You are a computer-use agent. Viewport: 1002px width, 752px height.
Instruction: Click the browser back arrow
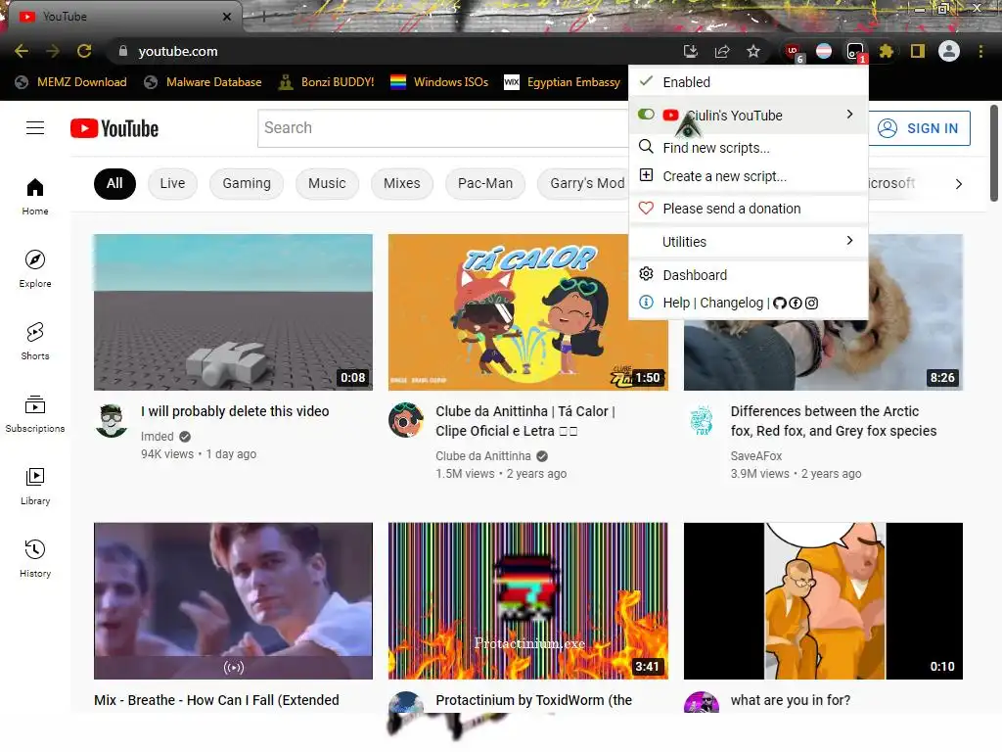pyautogui.click(x=22, y=51)
